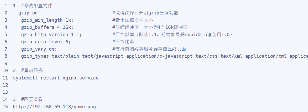Click the 'gzip_buffers 4 16k;' directive
This screenshot has width=308, height=112.
(x=48, y=27)
